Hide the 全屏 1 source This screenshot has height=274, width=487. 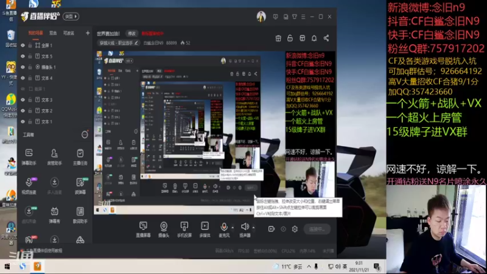click(23, 45)
